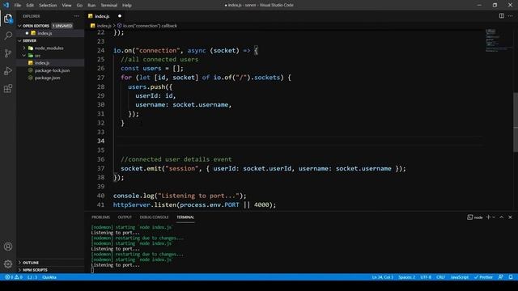The width and height of the screenshot is (518, 291).
Task: Open the Go menu
Action: [79, 5]
